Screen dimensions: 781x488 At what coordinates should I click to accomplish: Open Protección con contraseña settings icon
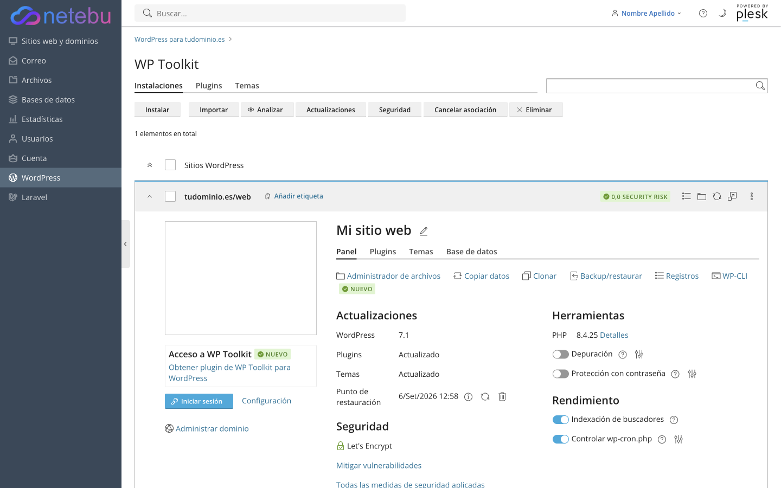point(692,374)
